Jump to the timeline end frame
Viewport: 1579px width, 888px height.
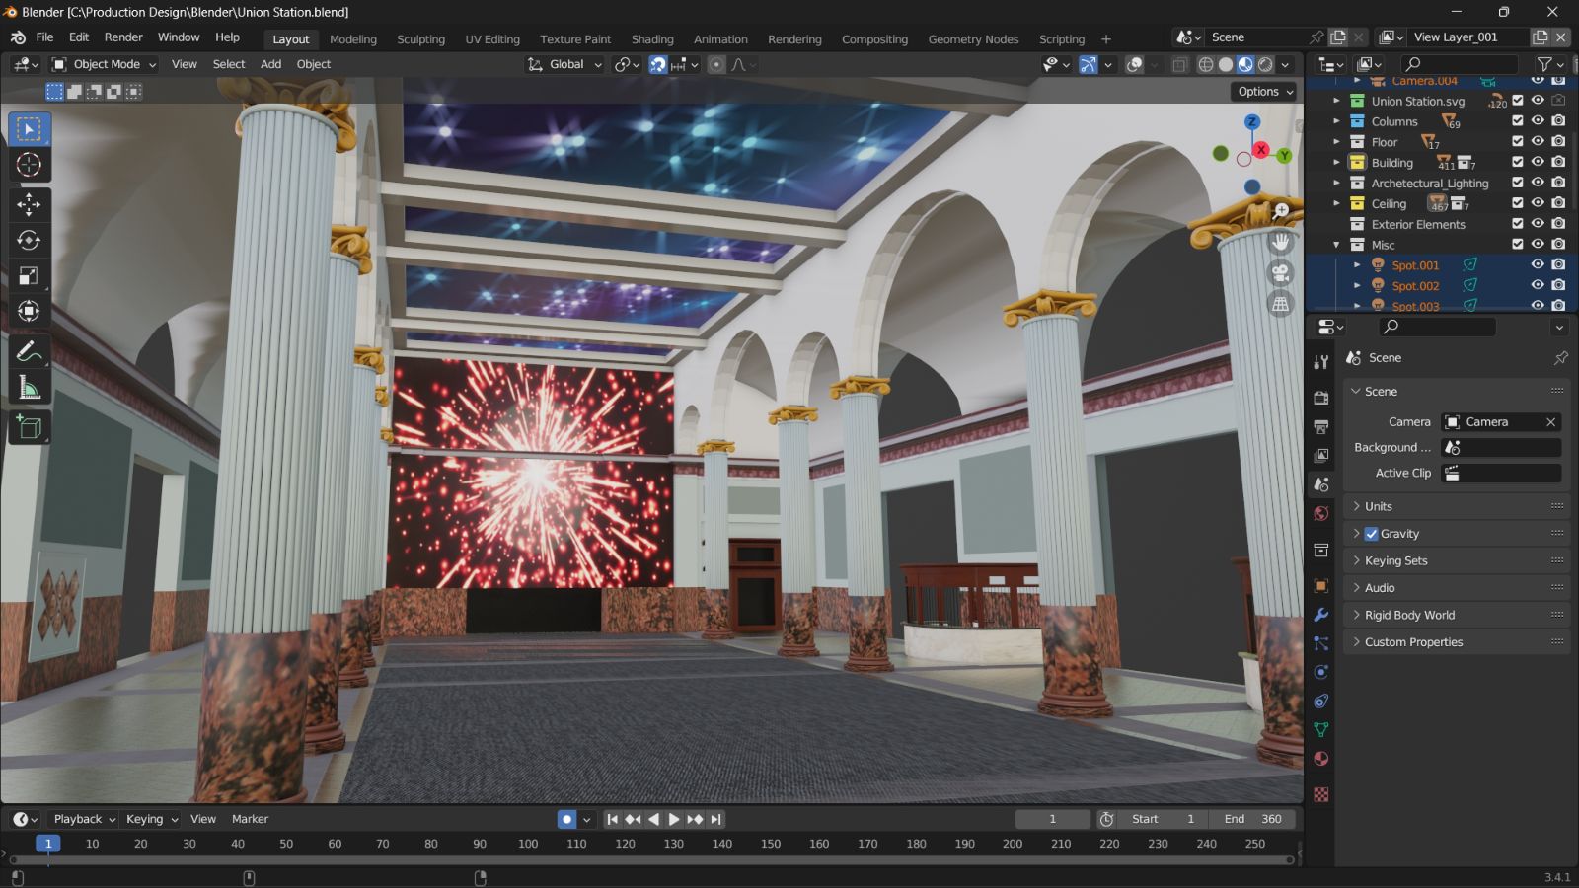716,819
